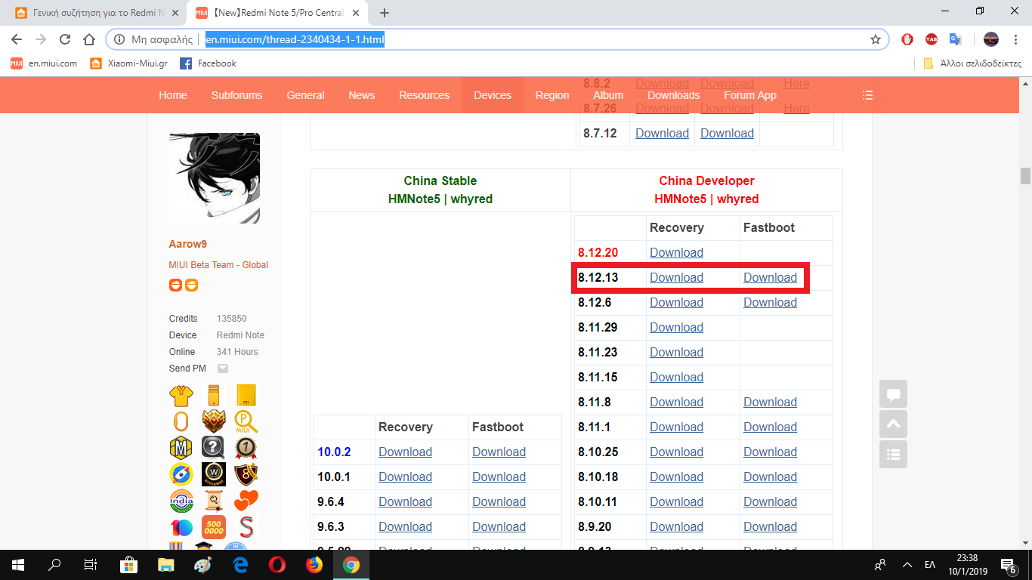Switch the ΕΛ keyboard language indicator
This screenshot has height=580, width=1032.
pos(930,564)
